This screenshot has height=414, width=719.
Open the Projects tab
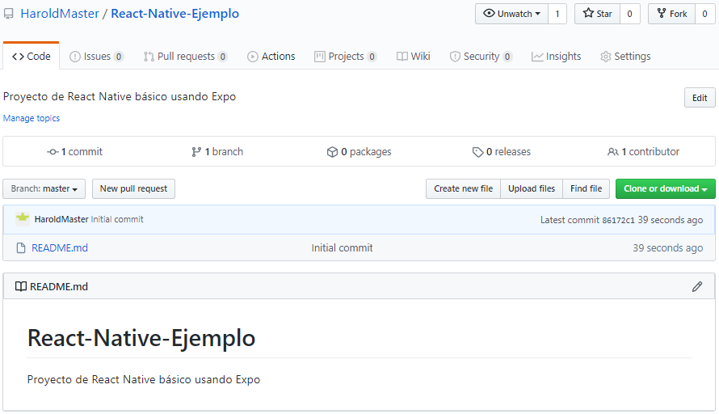[x=345, y=57]
